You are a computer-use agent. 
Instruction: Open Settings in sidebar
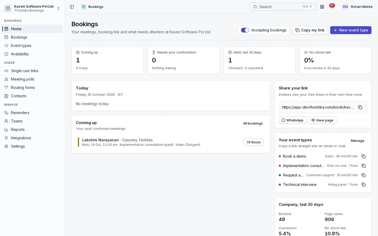pyautogui.click(x=32, y=146)
